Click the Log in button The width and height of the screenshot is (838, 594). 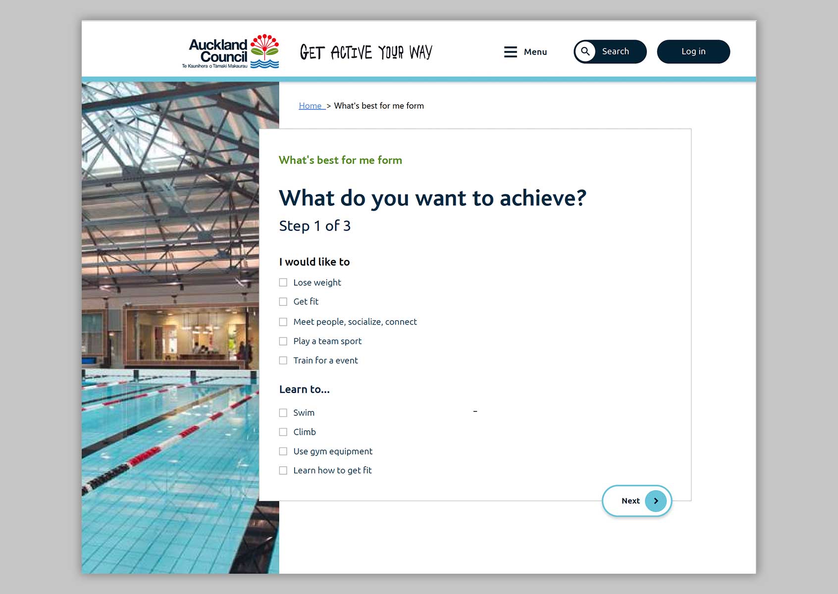tap(693, 51)
